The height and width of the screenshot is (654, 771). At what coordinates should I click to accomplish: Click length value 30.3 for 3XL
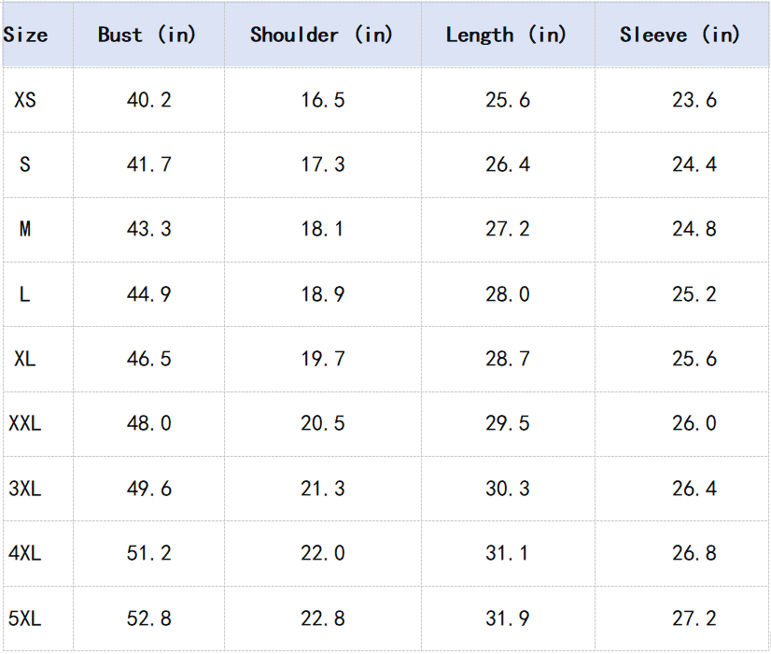tap(508, 489)
